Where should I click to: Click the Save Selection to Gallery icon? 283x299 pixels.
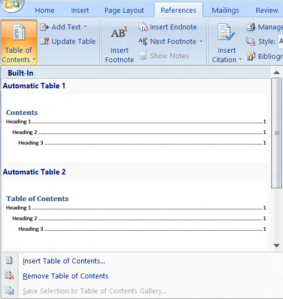click(x=9, y=291)
